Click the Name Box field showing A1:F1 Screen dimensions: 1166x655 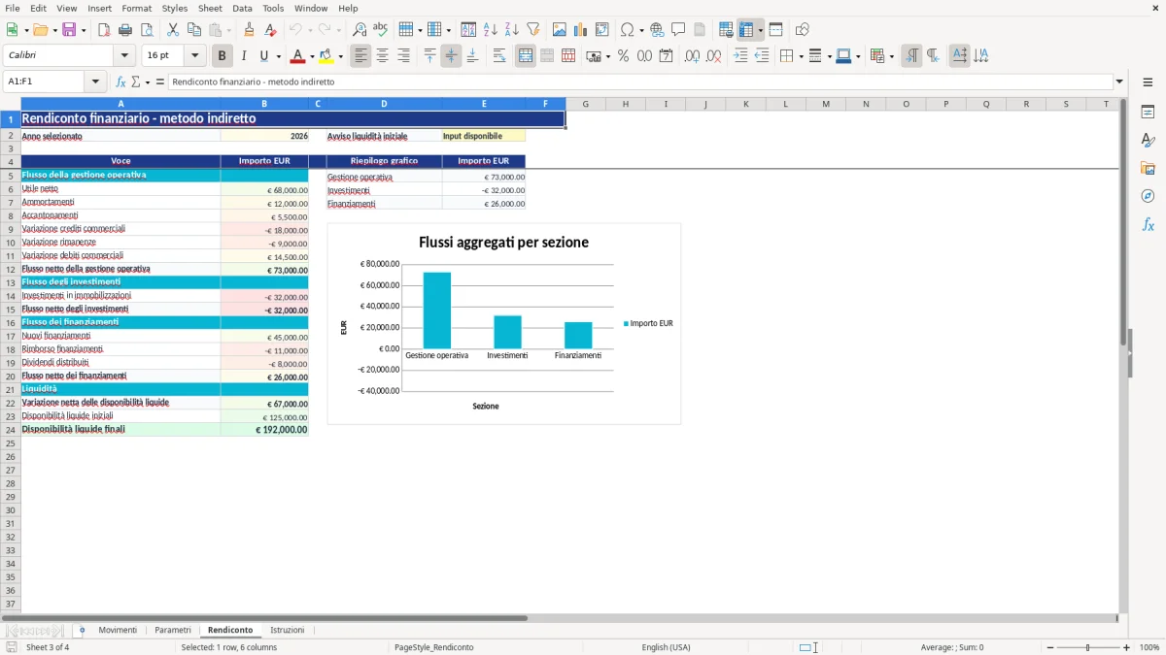pos(45,82)
